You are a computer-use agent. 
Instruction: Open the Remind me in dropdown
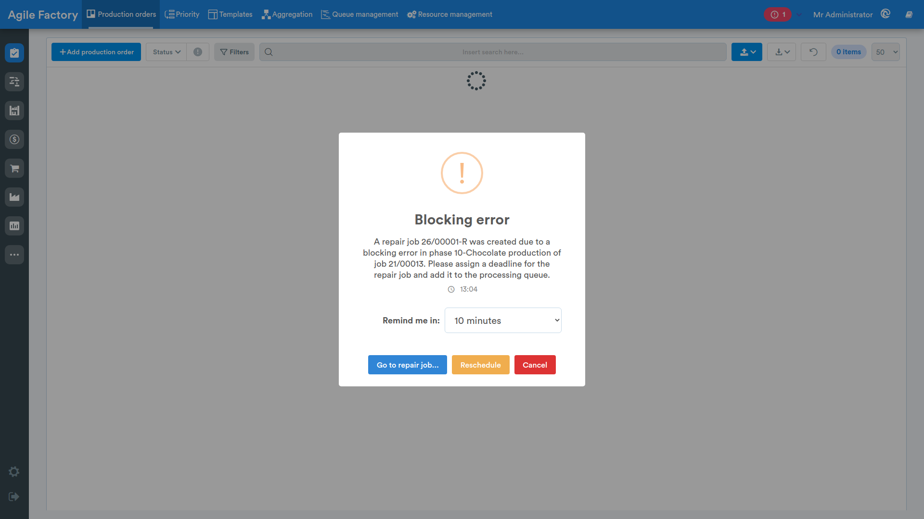point(503,321)
